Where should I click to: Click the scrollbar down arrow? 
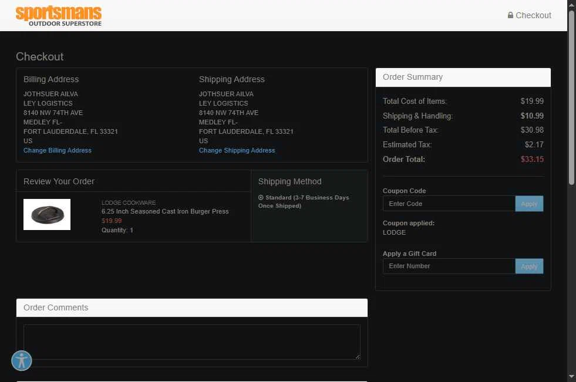[571, 376]
